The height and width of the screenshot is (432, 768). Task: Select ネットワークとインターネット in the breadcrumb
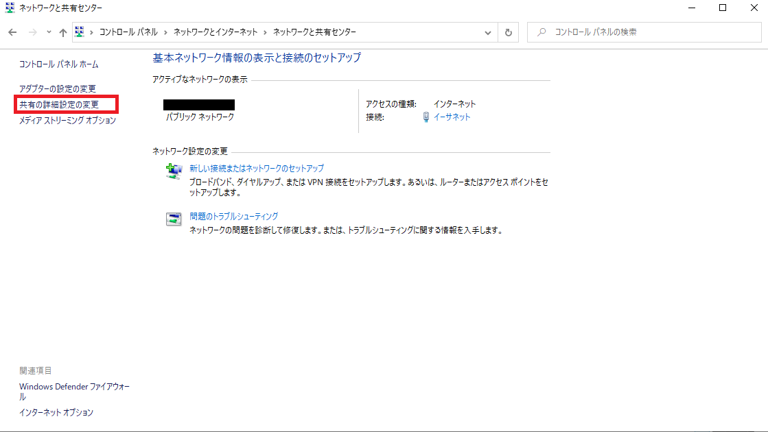(x=216, y=32)
